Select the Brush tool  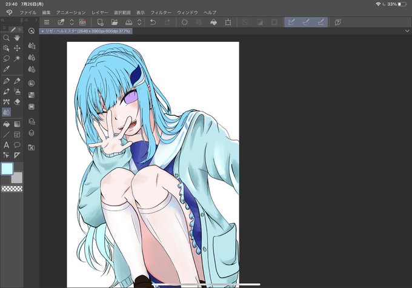(x=6, y=92)
